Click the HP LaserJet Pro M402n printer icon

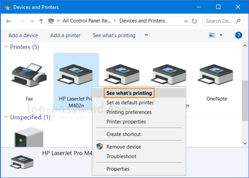(75, 75)
